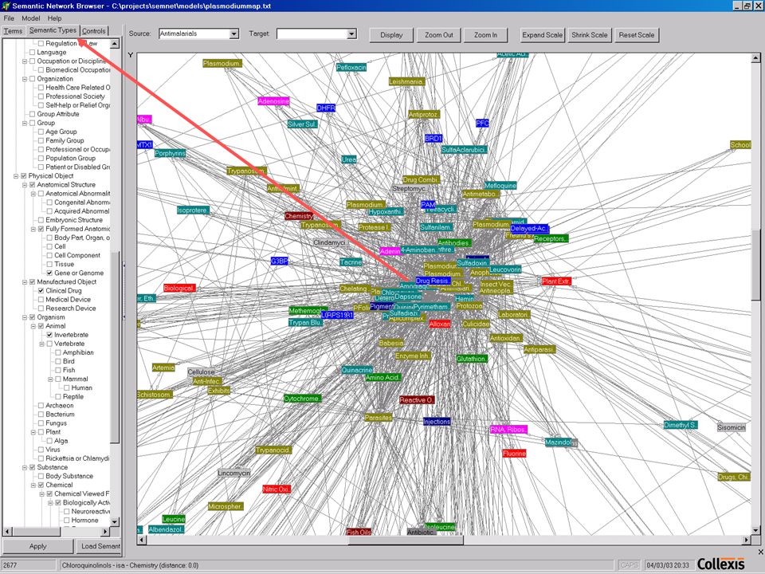Check the Bacterium checkbox
The image size is (765, 574).
point(41,415)
